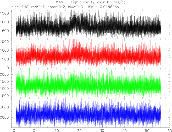Click the x-axis label '30'
This screenshot has width=172, height=132.
(102, 131)
